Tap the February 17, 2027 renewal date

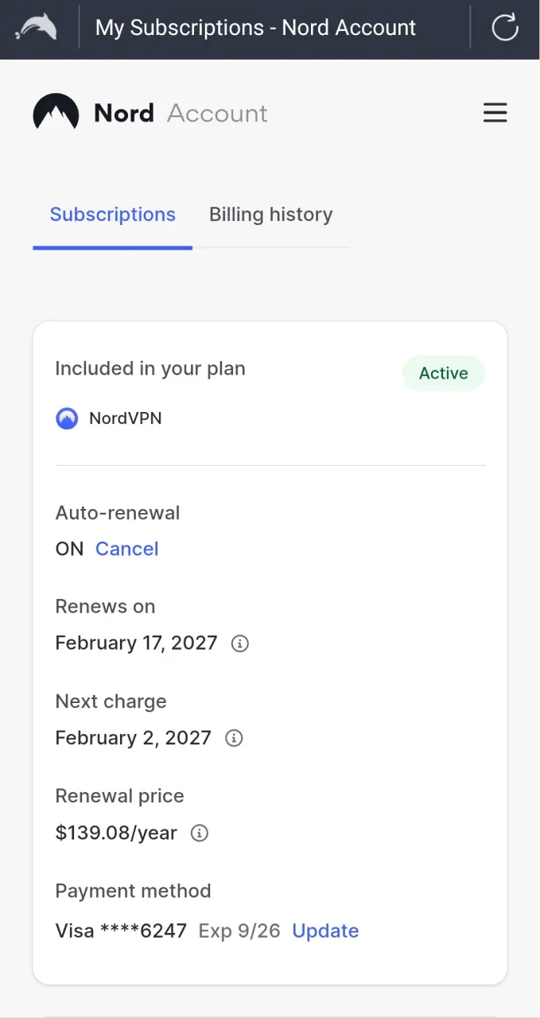click(136, 643)
